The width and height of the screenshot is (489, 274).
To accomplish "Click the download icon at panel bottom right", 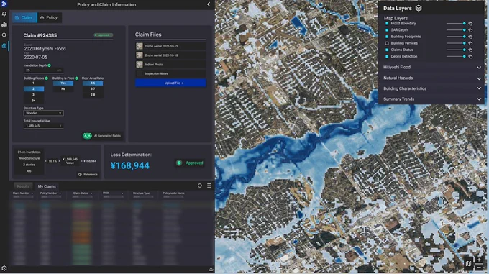I will pyautogui.click(x=211, y=269).
